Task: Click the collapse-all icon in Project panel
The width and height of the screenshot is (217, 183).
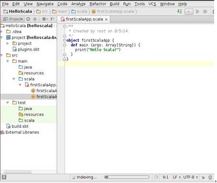Action: point(35,19)
